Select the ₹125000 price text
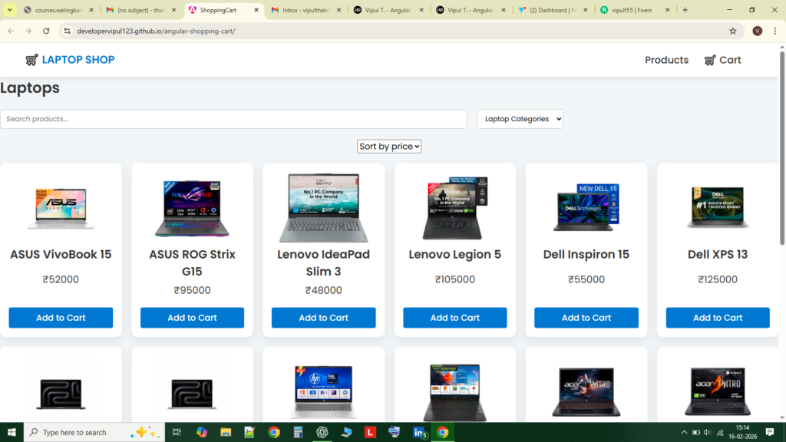786x442 pixels. tap(718, 279)
